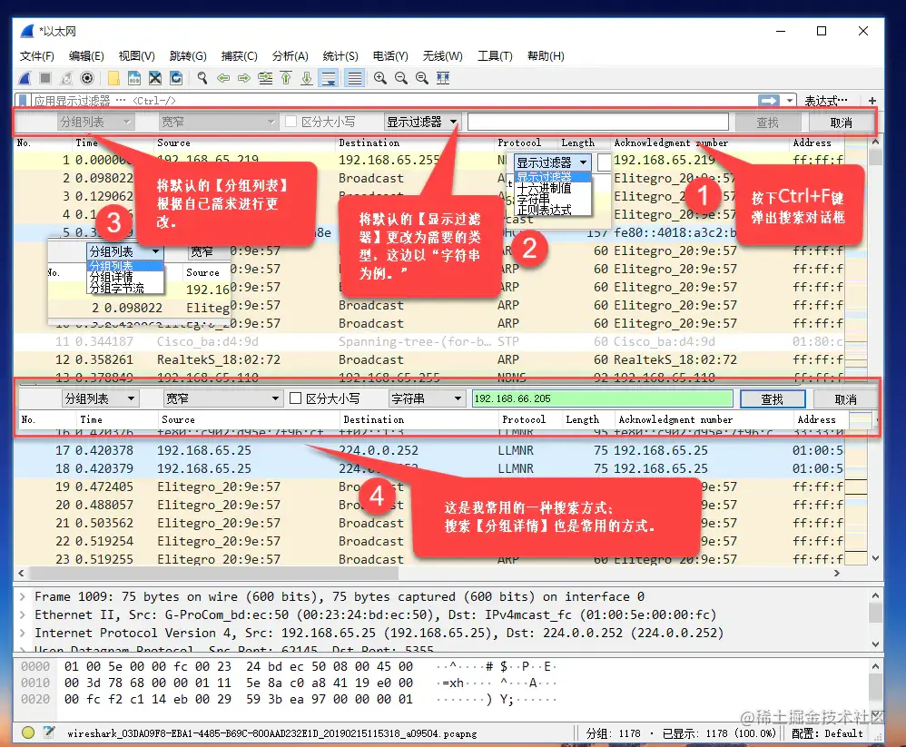
Task: Open the 帮助(H) menu
Action: tap(546, 56)
